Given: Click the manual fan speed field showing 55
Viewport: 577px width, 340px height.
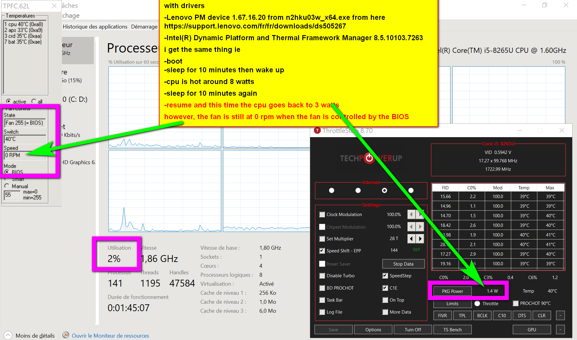Looking at the screenshot, I should point(12,195).
